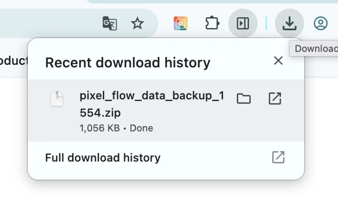Click the "1,056 KB • Done" status text
This screenshot has height=197, width=338.
point(117,128)
